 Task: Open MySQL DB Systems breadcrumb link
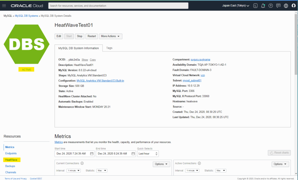click(x=26, y=16)
